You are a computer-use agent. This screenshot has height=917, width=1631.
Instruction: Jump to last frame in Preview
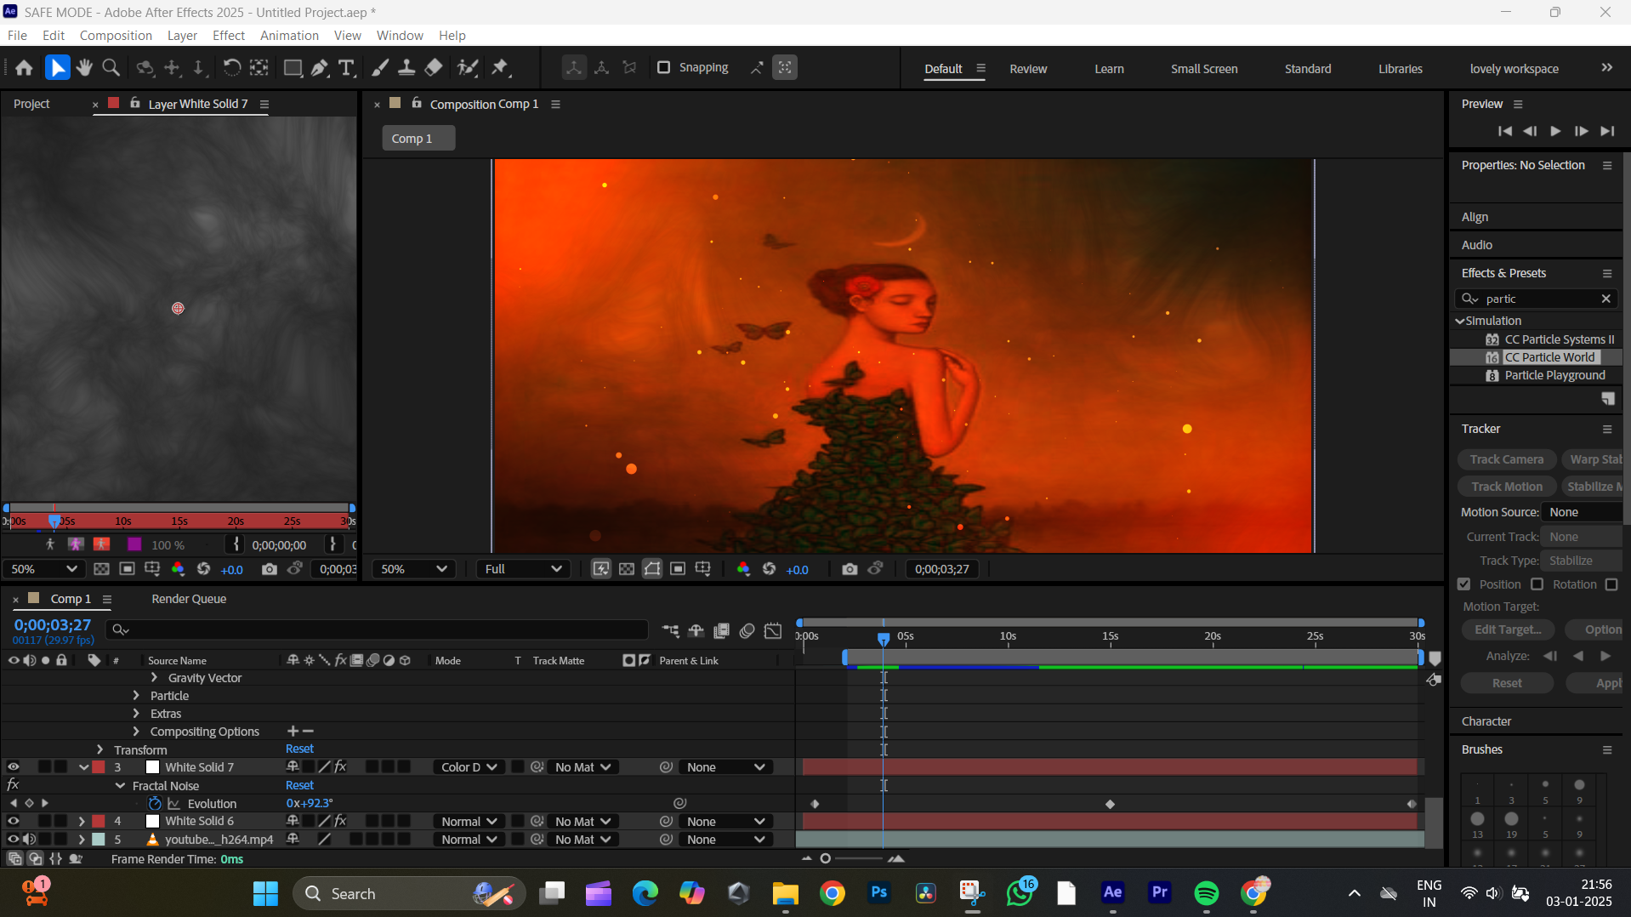(x=1607, y=131)
